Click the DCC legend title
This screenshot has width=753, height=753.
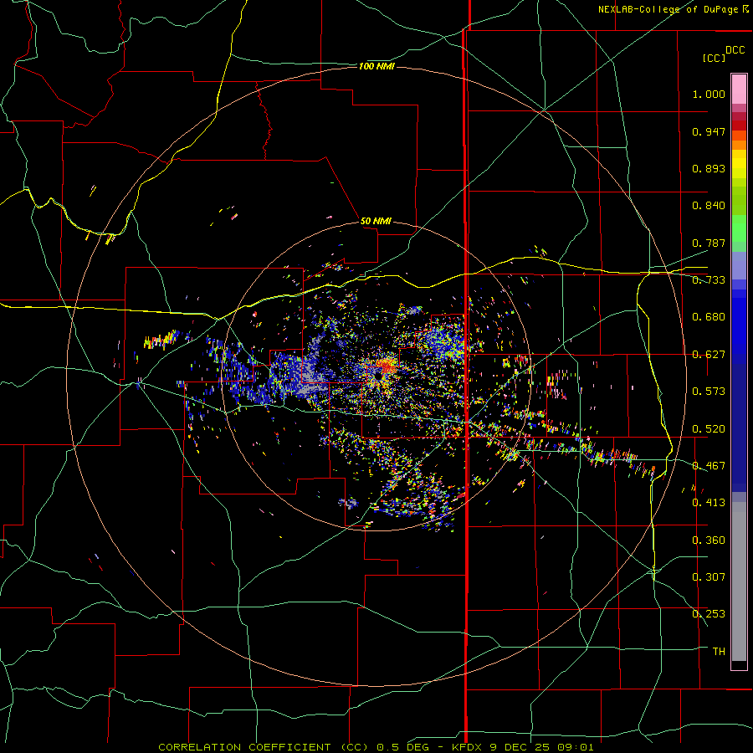(735, 50)
